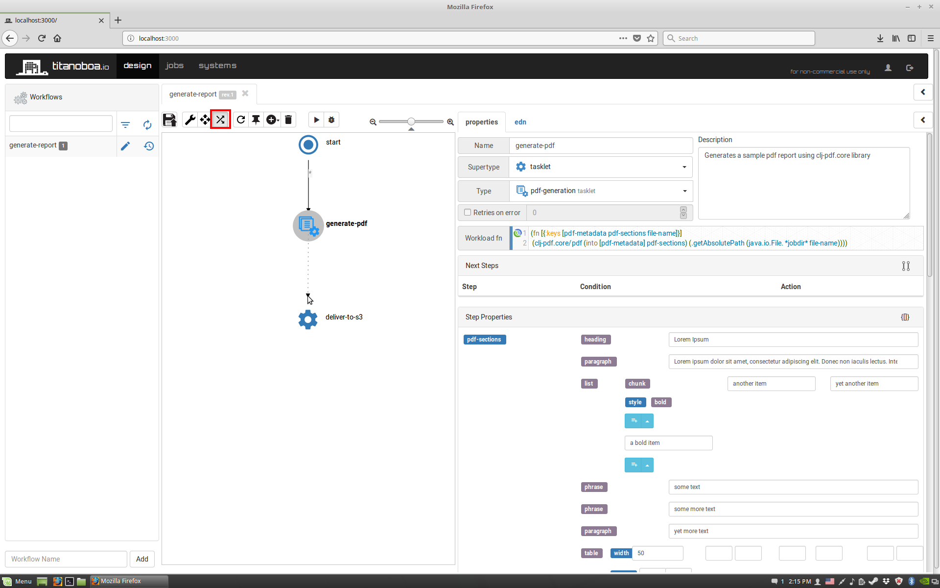Open the add step plus dropdown
Screen dimensions: 940x588
273,120
